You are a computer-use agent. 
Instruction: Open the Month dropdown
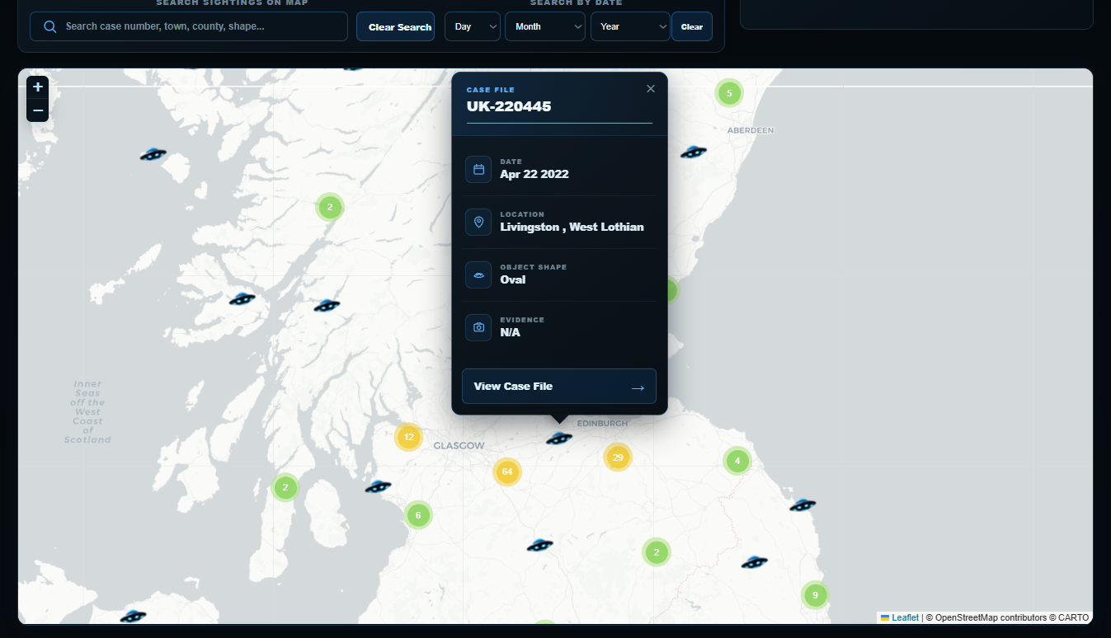click(x=545, y=26)
